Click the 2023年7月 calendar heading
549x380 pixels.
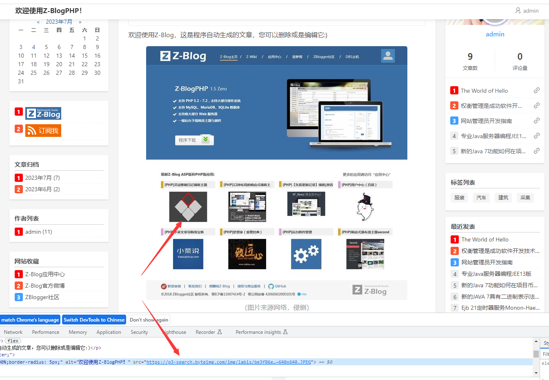(59, 22)
